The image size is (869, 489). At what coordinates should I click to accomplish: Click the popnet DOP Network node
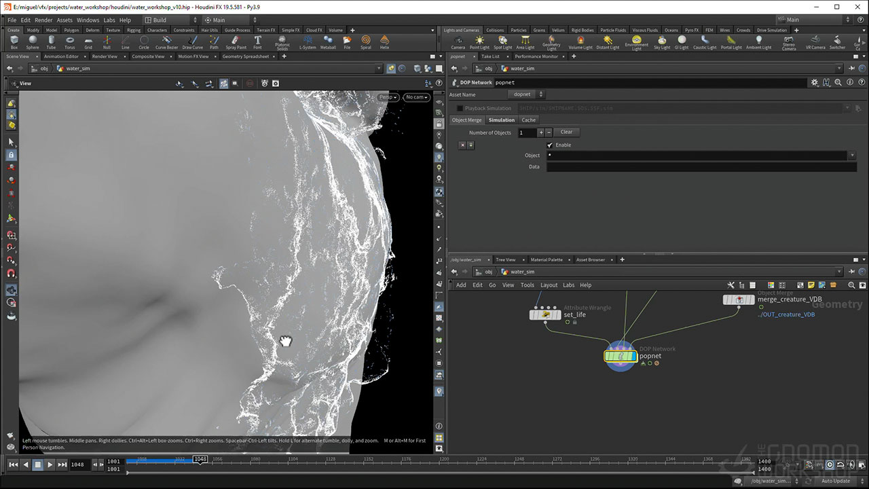[x=621, y=356]
